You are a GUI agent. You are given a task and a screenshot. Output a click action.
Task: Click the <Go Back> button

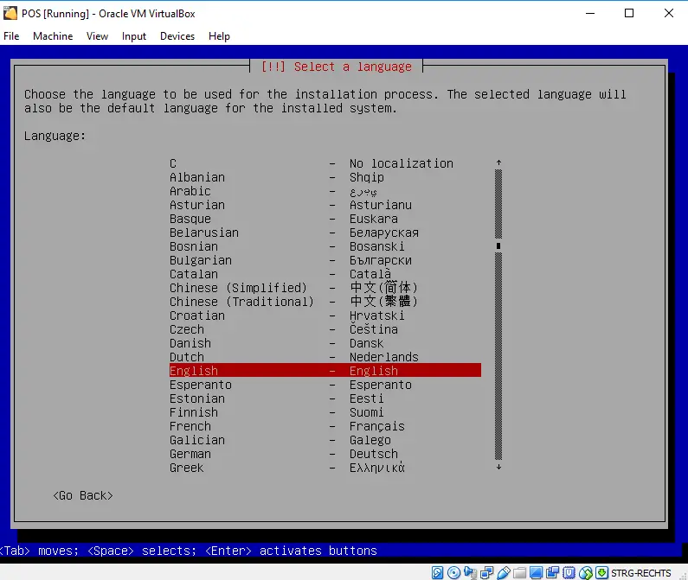point(83,495)
